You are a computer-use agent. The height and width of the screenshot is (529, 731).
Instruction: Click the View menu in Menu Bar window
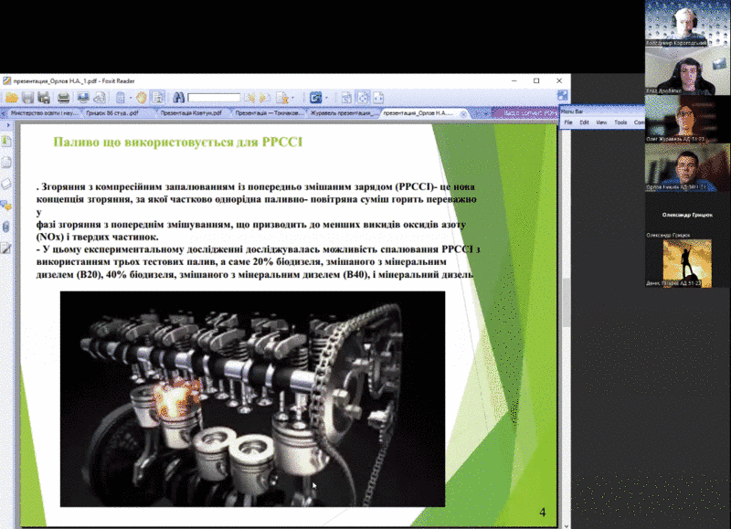601,122
